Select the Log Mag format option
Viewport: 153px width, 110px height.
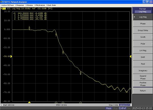pyautogui.click(x=143, y=17)
